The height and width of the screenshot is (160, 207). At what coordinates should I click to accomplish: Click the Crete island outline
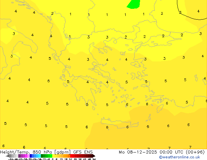[119, 122]
